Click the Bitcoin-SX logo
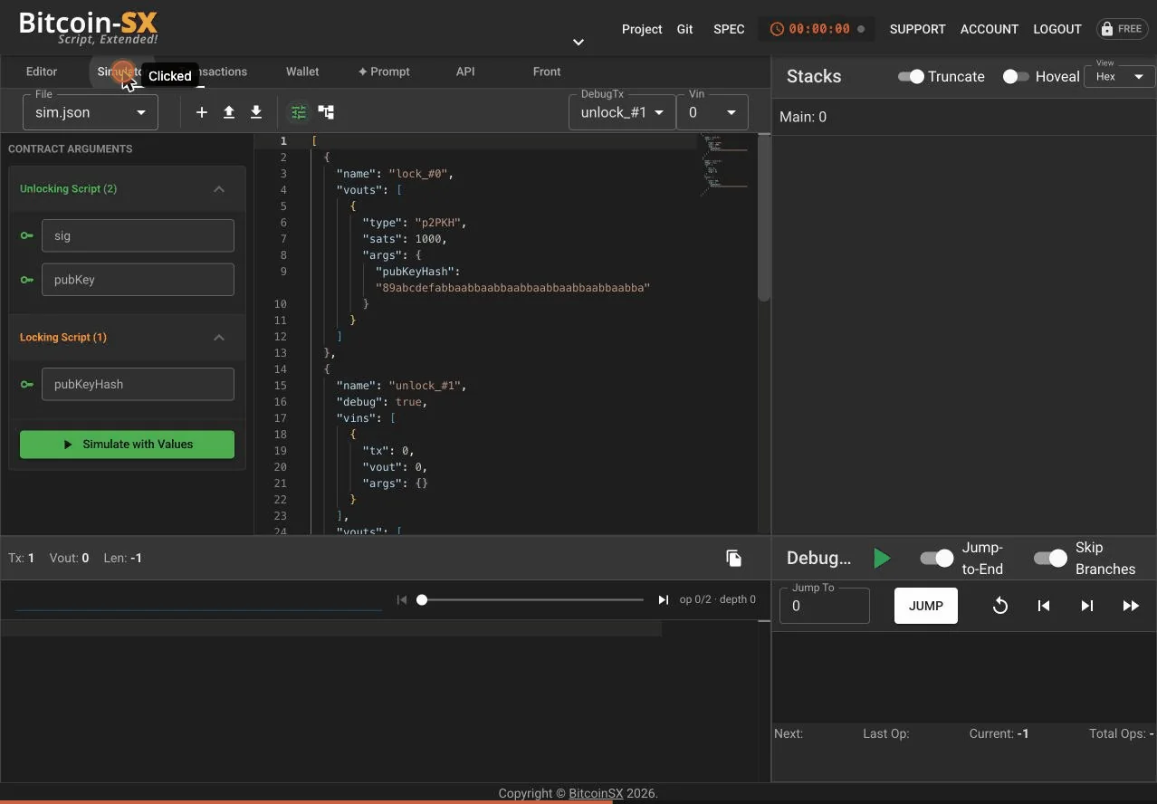 pyautogui.click(x=88, y=27)
